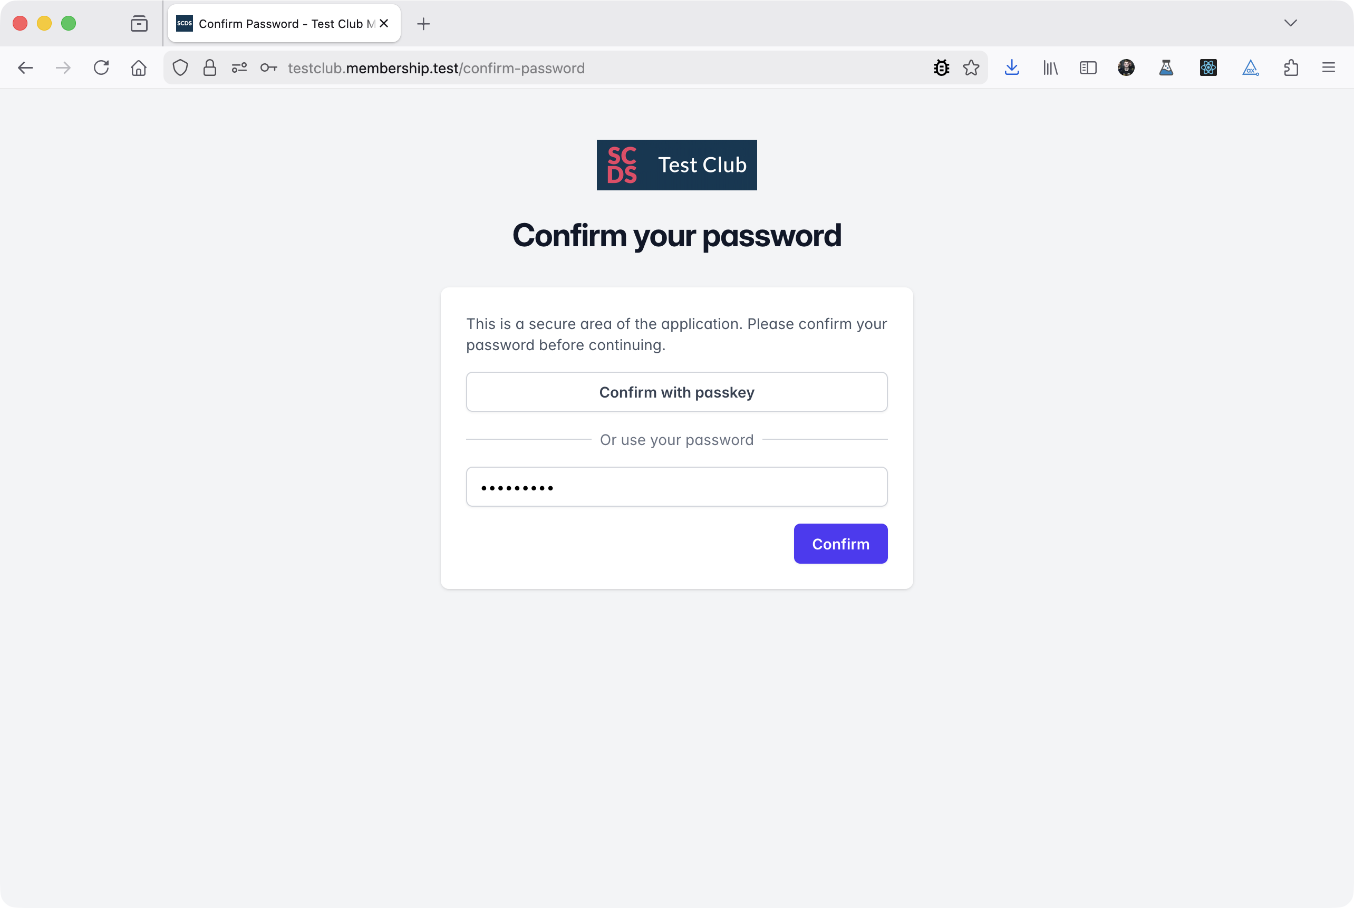Open saved passwords via the key icon

click(x=268, y=67)
